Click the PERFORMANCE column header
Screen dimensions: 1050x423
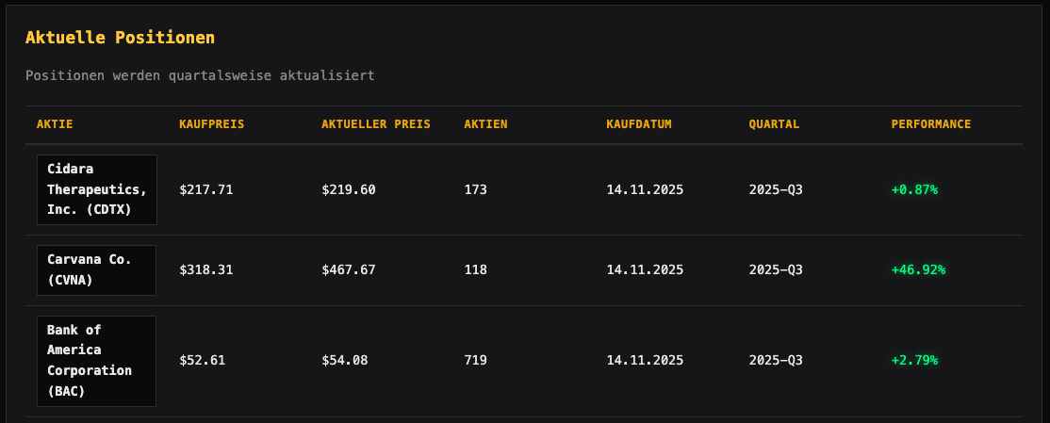[930, 124]
